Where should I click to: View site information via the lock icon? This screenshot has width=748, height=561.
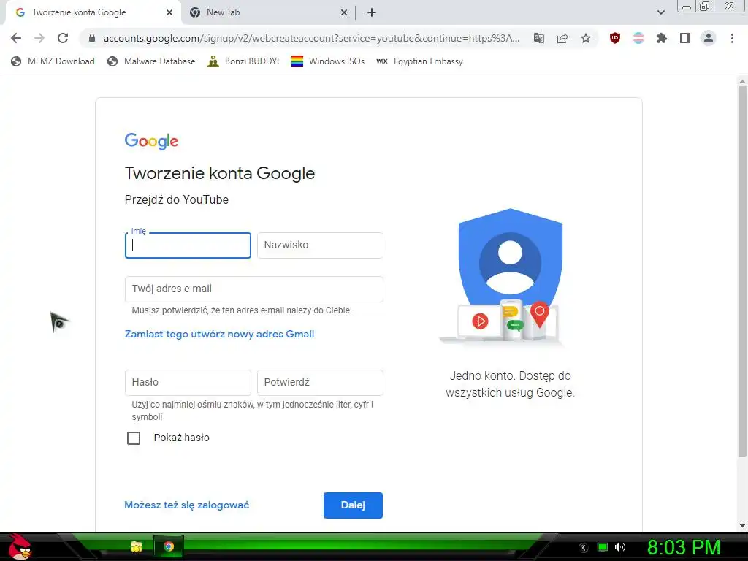pyautogui.click(x=92, y=38)
